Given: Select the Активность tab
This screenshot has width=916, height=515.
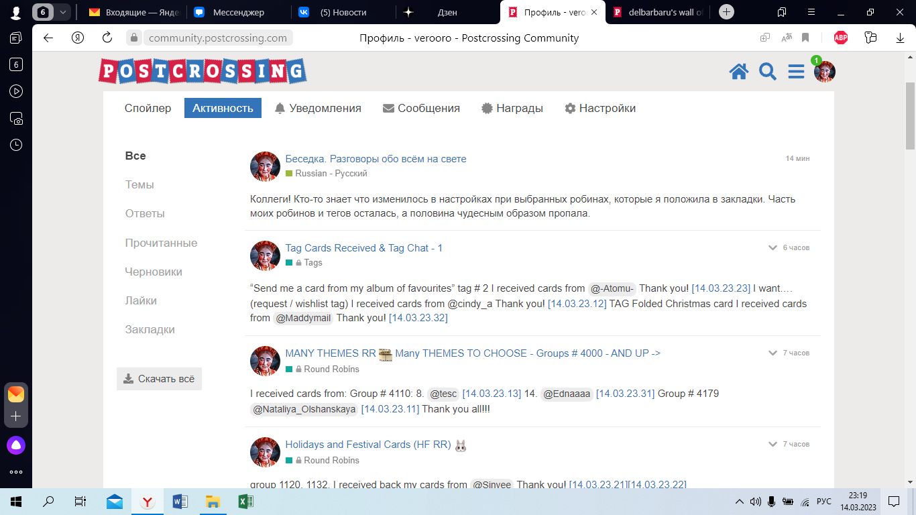Looking at the screenshot, I should 223,108.
